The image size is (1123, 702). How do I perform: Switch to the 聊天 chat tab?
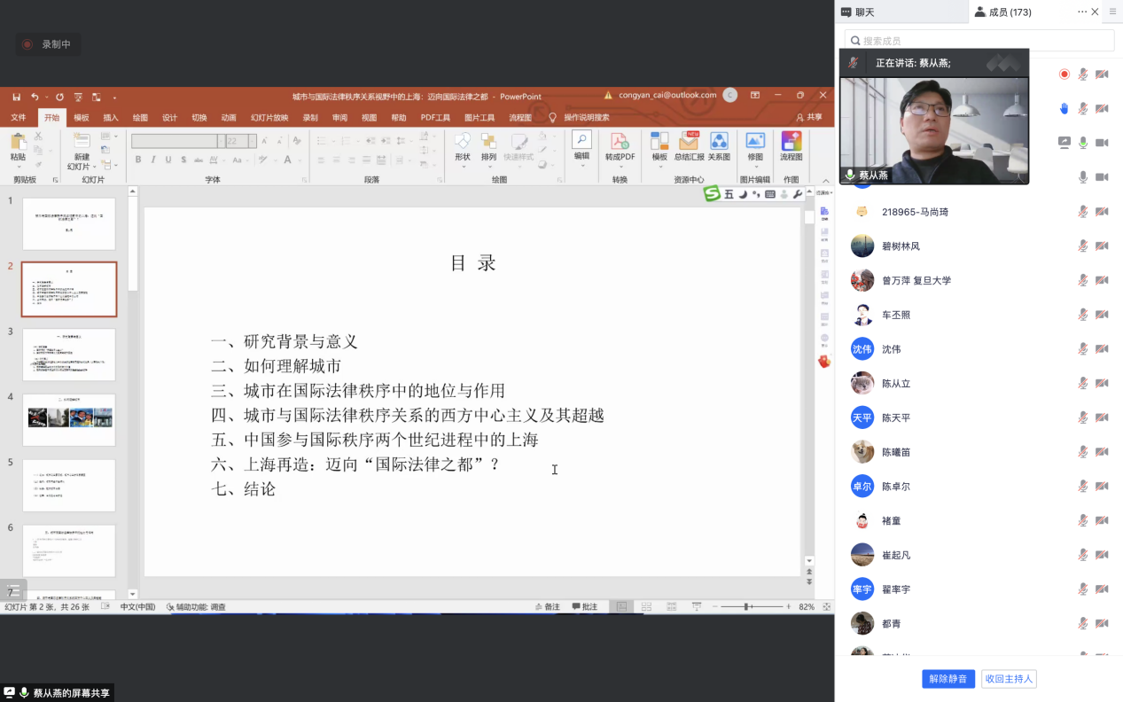857,12
